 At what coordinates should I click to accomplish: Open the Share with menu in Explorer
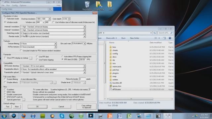(x=111, y=38)
